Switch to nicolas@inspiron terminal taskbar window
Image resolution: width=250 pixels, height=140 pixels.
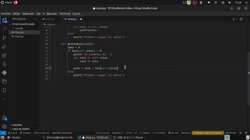[x=59, y=137]
